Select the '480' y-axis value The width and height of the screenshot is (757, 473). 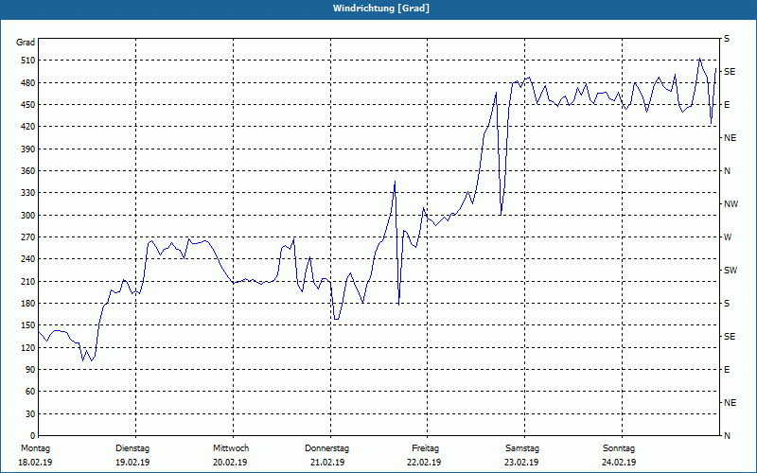point(28,82)
